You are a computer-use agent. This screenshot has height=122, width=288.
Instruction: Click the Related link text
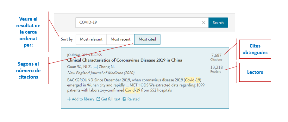pos(134,99)
